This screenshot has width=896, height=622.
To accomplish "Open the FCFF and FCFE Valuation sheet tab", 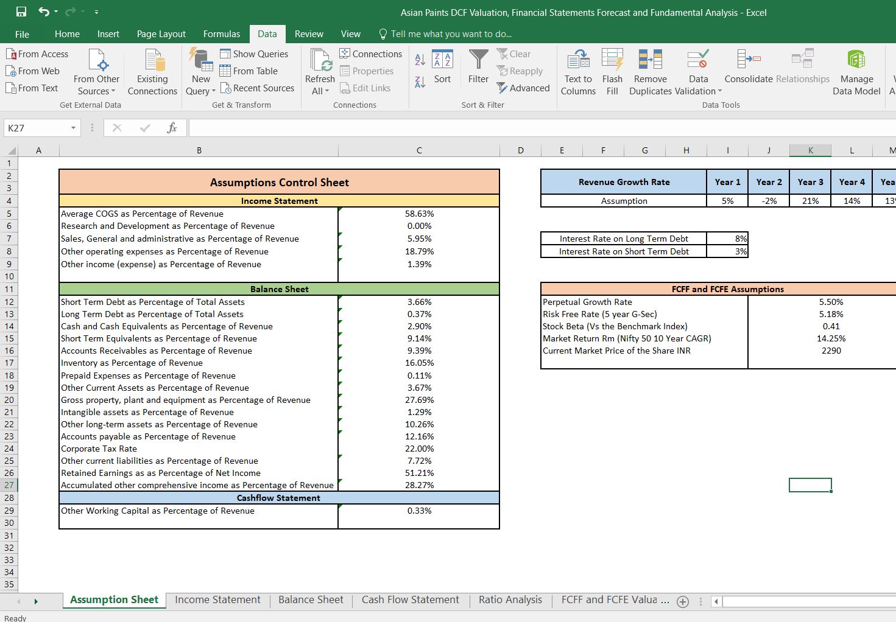I will point(615,600).
